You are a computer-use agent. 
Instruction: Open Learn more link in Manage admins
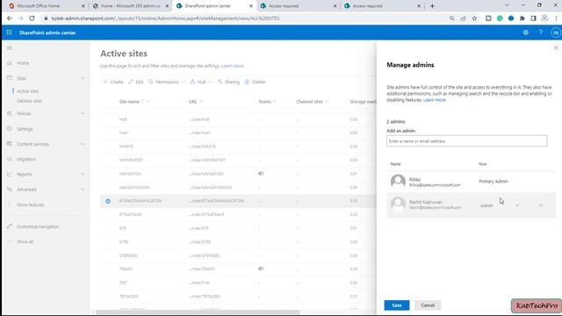click(435, 100)
